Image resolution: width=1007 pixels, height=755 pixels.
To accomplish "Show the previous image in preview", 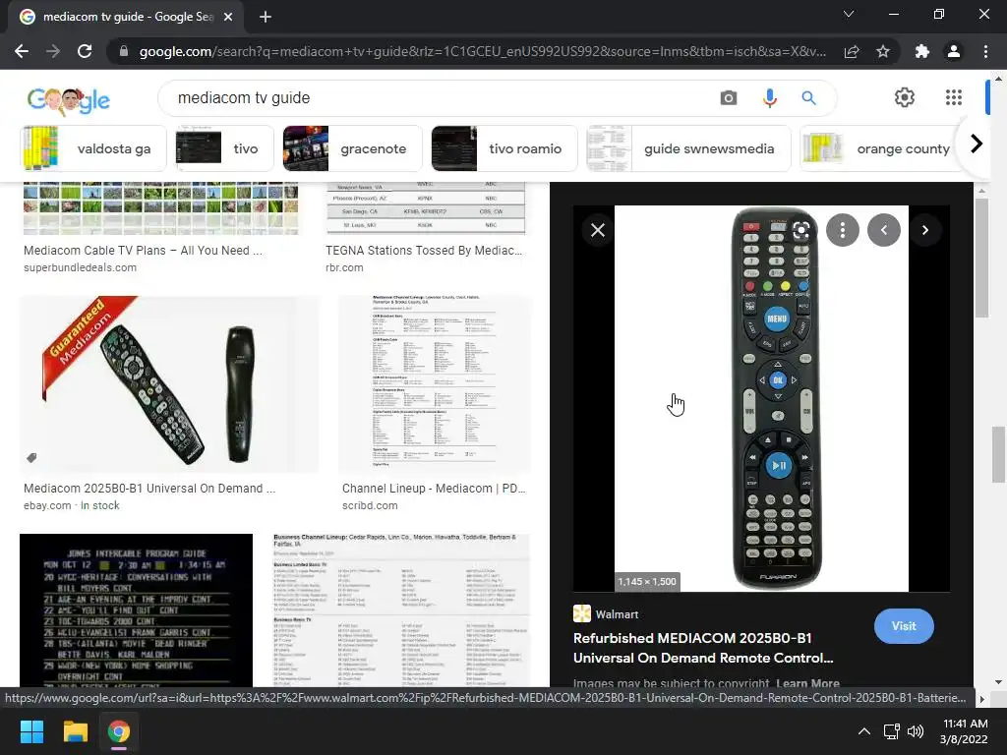I will [884, 230].
